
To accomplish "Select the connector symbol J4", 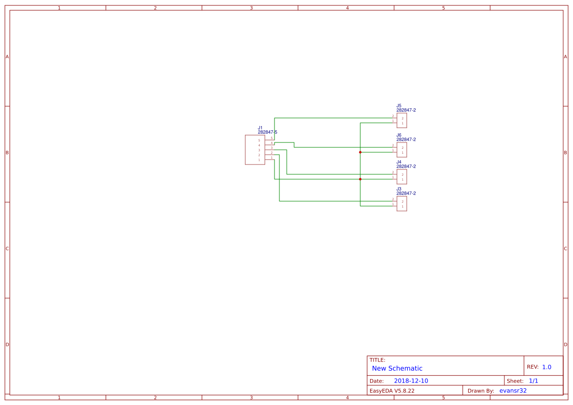I will [402, 176].
